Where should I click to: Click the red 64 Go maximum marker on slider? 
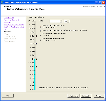tap(36, 36)
